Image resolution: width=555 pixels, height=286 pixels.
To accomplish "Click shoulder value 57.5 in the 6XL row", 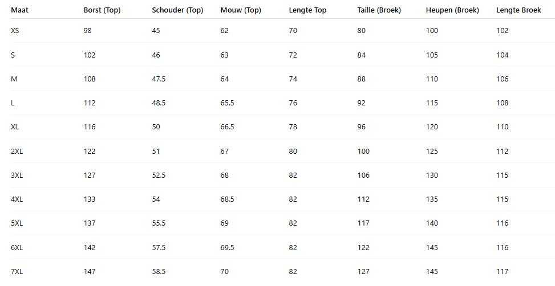I will pos(159,248).
